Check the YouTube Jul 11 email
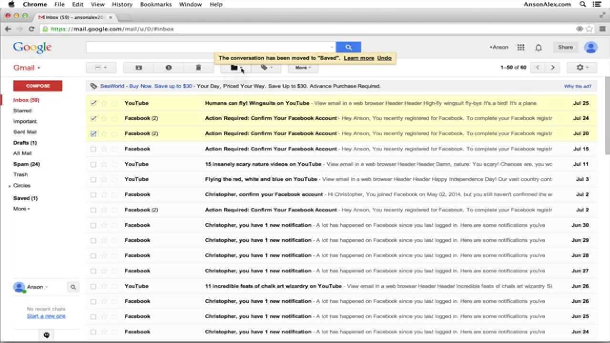 (x=93, y=164)
